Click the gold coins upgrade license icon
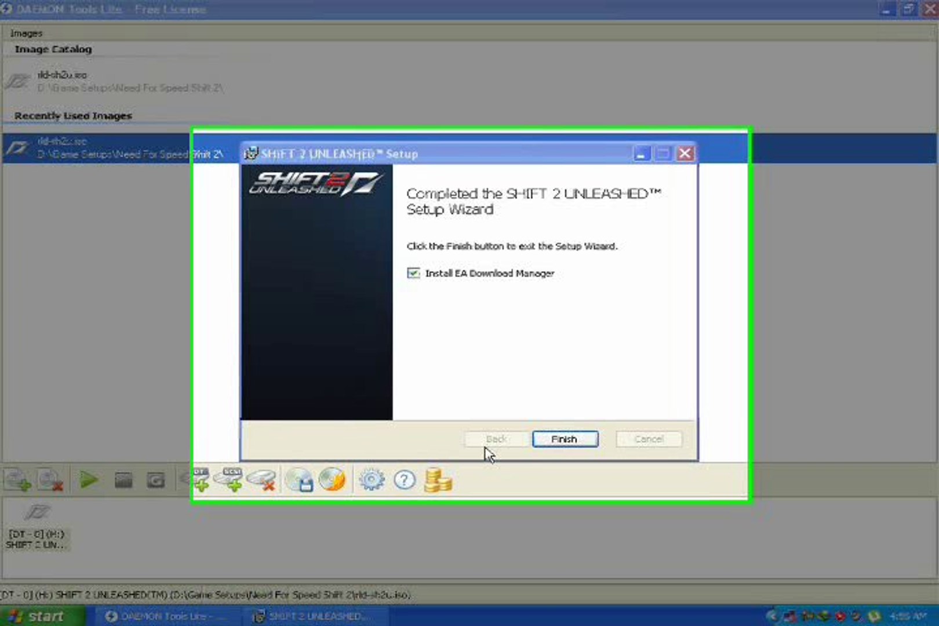Screen dimensions: 939x626 [438, 480]
